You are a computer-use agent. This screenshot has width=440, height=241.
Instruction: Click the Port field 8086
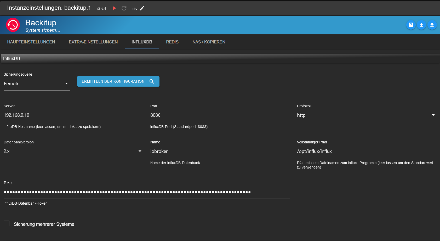click(x=220, y=115)
